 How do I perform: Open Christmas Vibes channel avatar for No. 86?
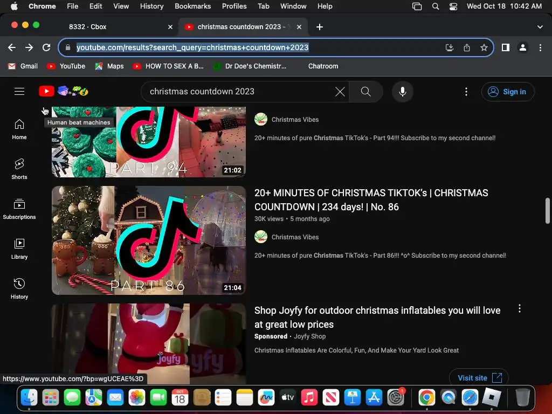pos(261,237)
